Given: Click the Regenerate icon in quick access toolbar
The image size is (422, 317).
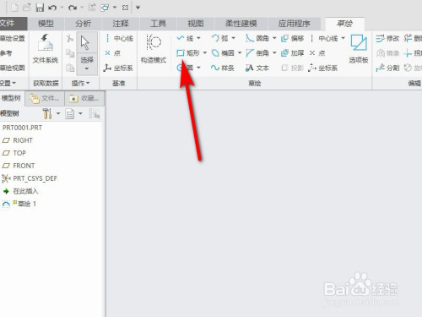Looking at the screenshot, I should tap(92, 8).
